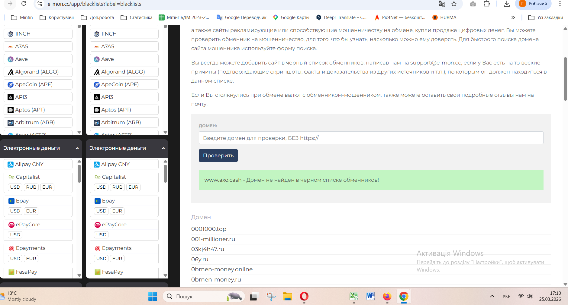
Task: Focus the domain check input field
Action: [x=371, y=138]
